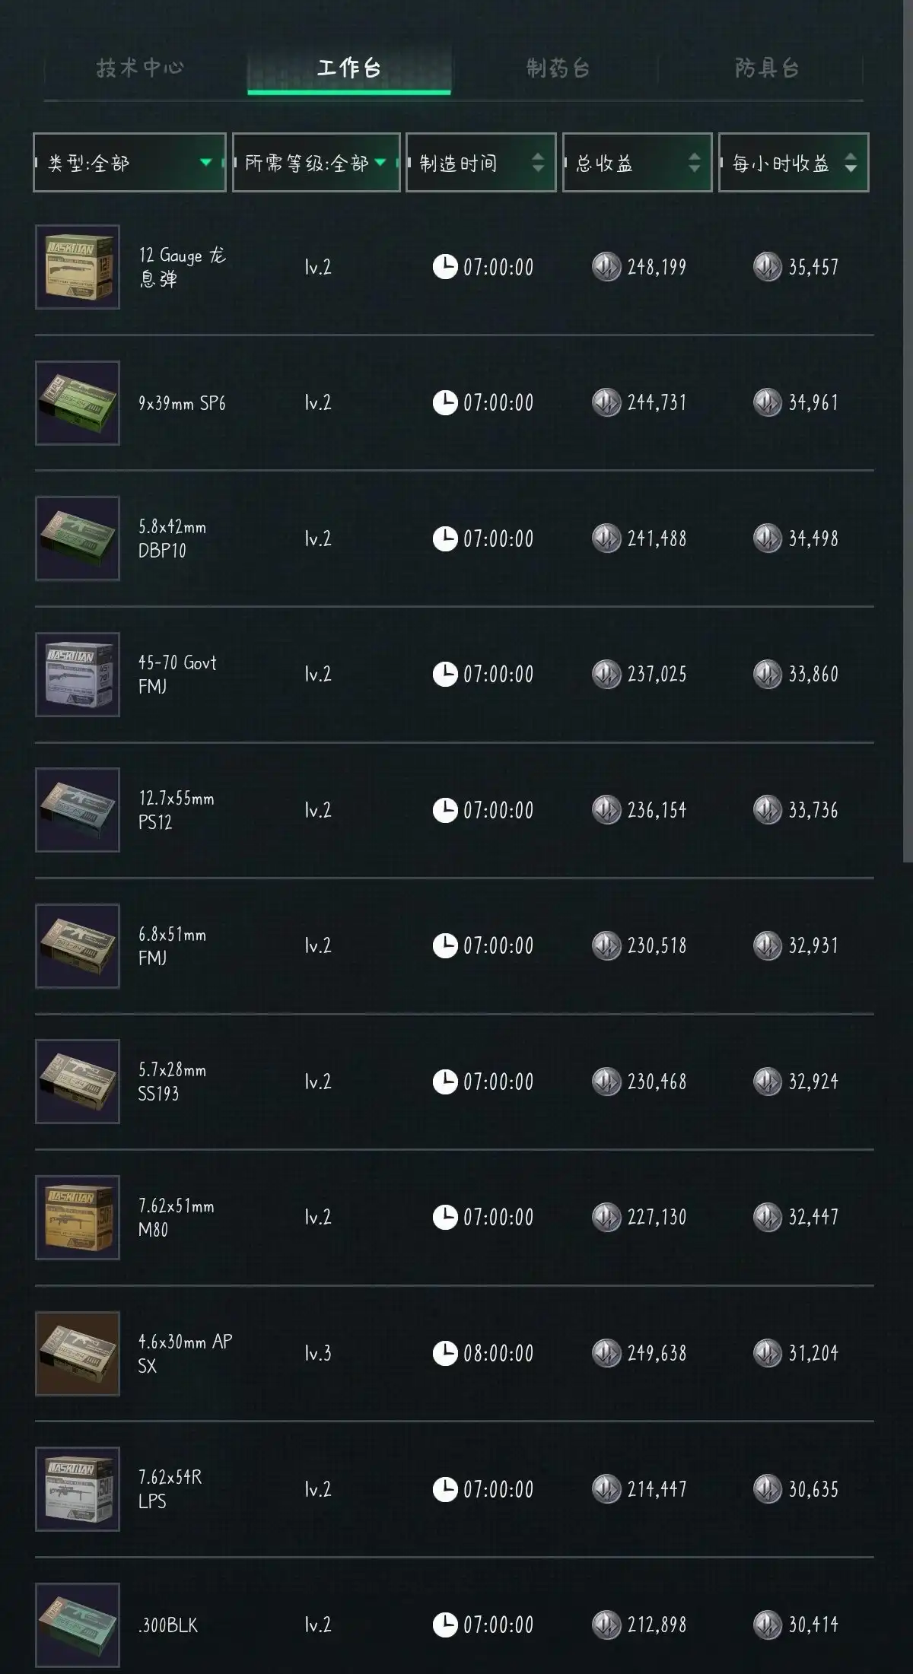Screen dimensions: 913x1674
Task: Click the 6.8x51mm FMJ item name
Action: pos(172,946)
